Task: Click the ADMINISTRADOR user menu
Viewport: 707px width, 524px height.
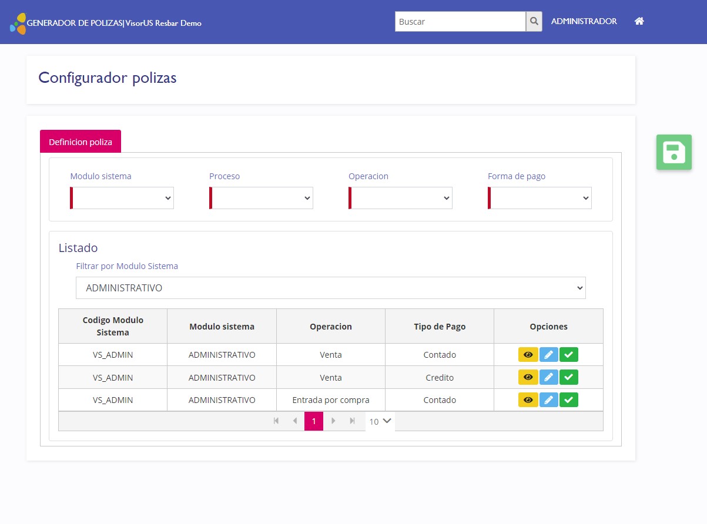Action: pos(584,21)
